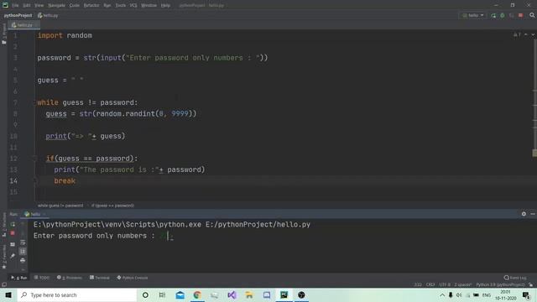Open Task View on the taskbar
Image resolution: width=537 pixels, height=302 pixels.
click(162, 294)
